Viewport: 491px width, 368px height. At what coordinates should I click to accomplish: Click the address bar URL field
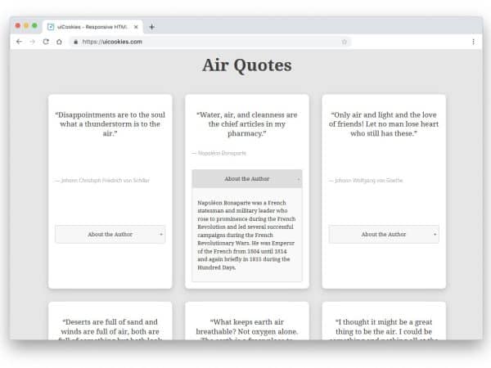tap(209, 42)
